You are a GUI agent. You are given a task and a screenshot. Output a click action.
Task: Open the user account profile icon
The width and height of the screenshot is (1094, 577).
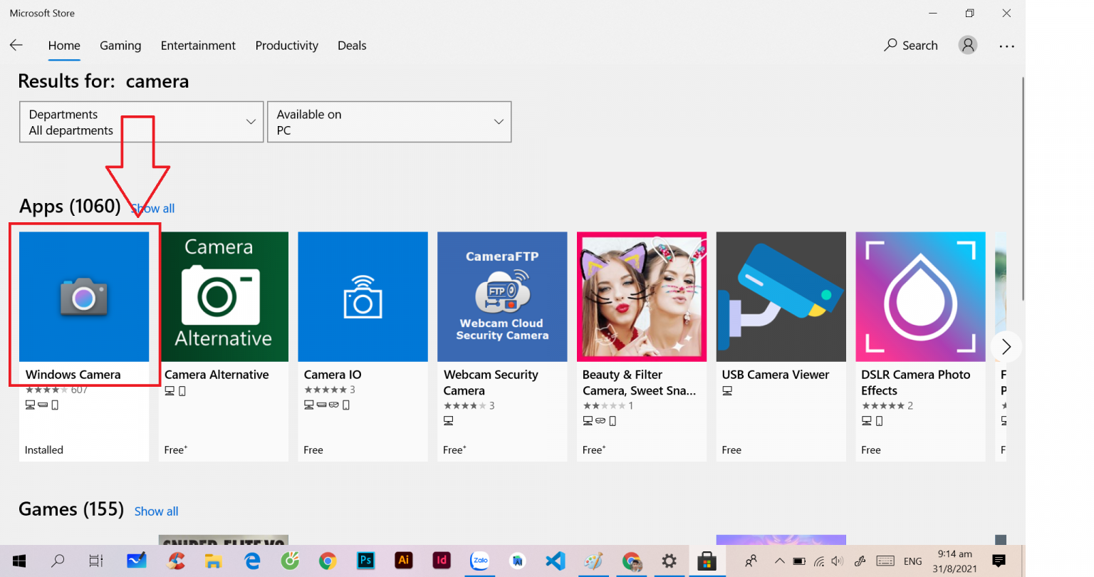click(x=967, y=46)
